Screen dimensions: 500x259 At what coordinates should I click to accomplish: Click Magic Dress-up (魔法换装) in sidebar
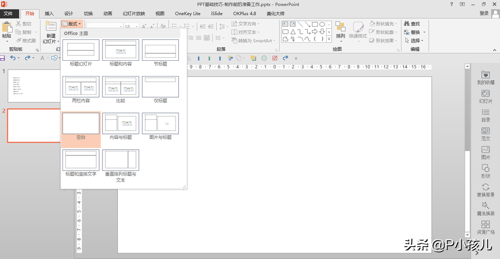[485, 209]
